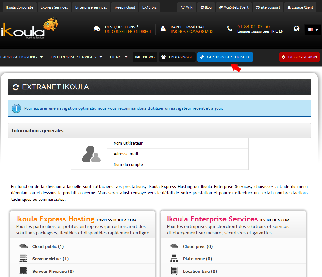The height and width of the screenshot is (277, 322).
Task: Log out with the Déconnexion button
Action: (x=299, y=57)
